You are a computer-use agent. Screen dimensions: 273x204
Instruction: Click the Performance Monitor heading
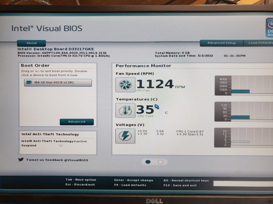pyautogui.click(x=143, y=66)
